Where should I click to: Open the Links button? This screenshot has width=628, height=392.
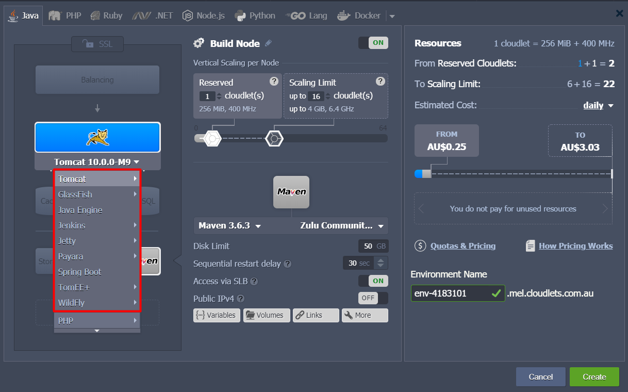pos(316,315)
